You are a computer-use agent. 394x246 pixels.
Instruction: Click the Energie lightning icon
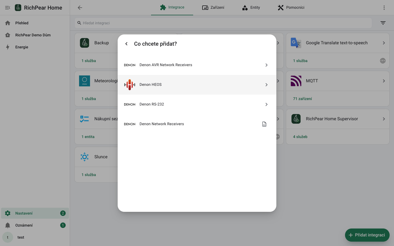(8, 47)
